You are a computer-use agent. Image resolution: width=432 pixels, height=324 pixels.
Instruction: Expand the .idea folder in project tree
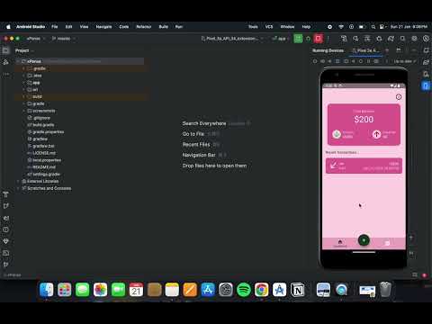click(23, 76)
